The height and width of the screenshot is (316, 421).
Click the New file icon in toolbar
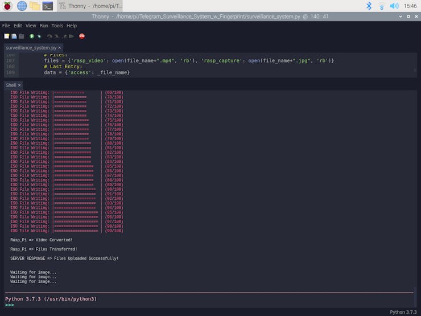pyautogui.click(x=7, y=36)
